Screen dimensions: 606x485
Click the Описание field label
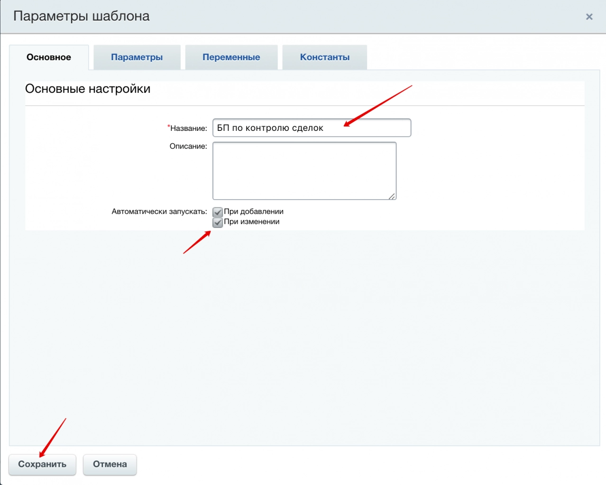[188, 146]
